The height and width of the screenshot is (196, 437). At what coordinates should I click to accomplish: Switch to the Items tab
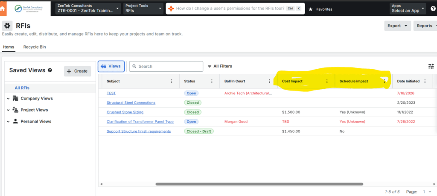[9, 47]
